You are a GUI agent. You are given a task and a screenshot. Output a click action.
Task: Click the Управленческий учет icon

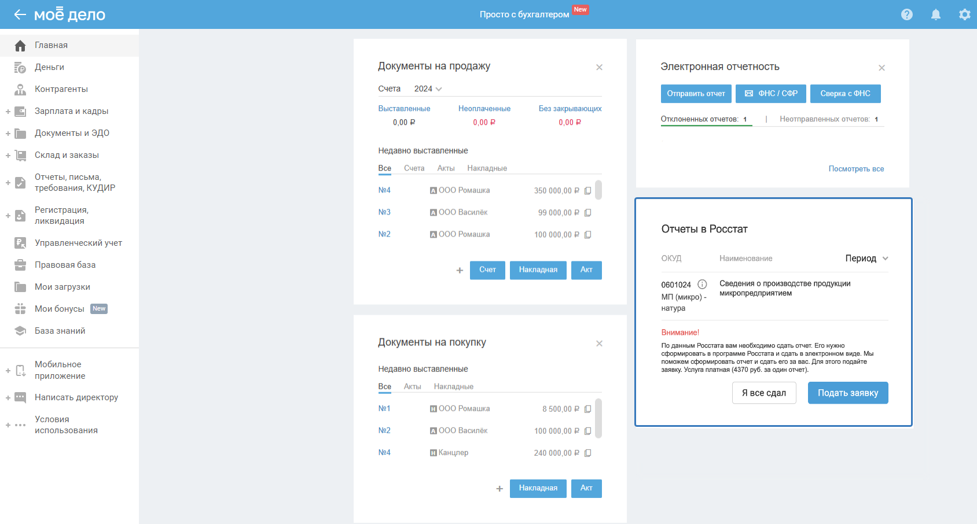coord(20,243)
